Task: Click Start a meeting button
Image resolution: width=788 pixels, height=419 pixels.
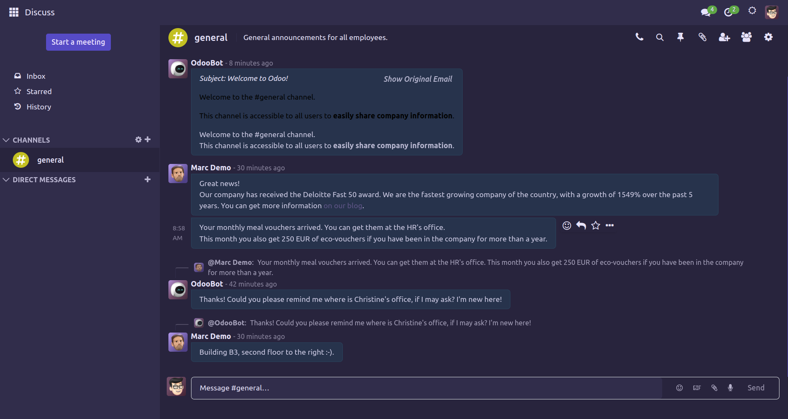Action: click(78, 42)
